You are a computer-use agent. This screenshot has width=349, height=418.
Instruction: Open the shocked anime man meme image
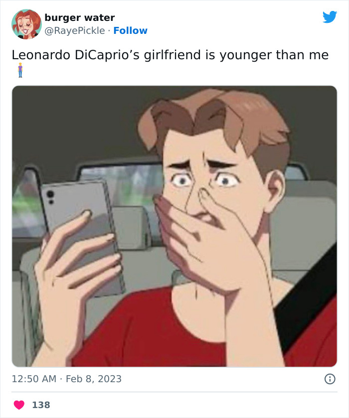click(174, 224)
